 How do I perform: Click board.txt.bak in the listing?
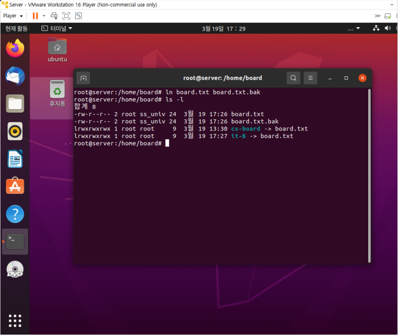tap(255, 122)
